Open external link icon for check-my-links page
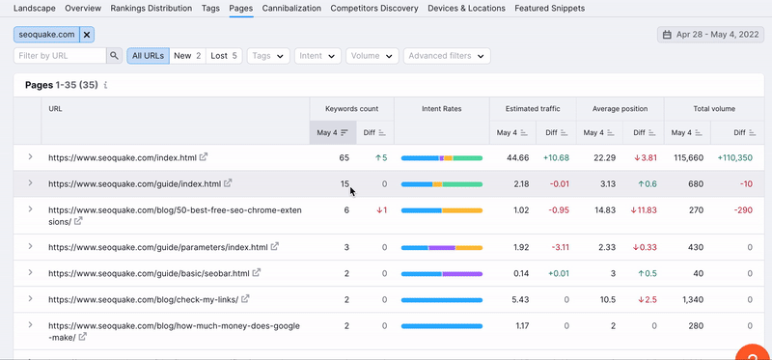772x360 pixels. tap(245, 298)
